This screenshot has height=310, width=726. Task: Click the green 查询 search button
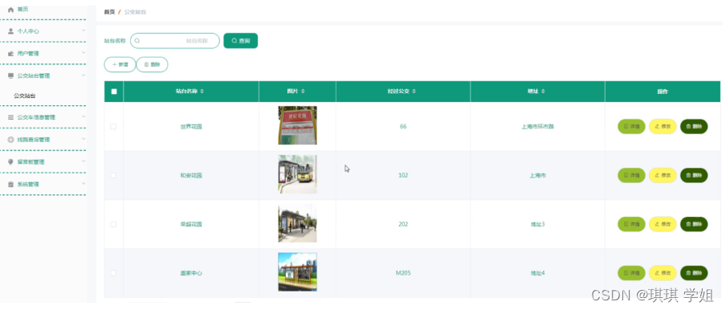coord(241,41)
